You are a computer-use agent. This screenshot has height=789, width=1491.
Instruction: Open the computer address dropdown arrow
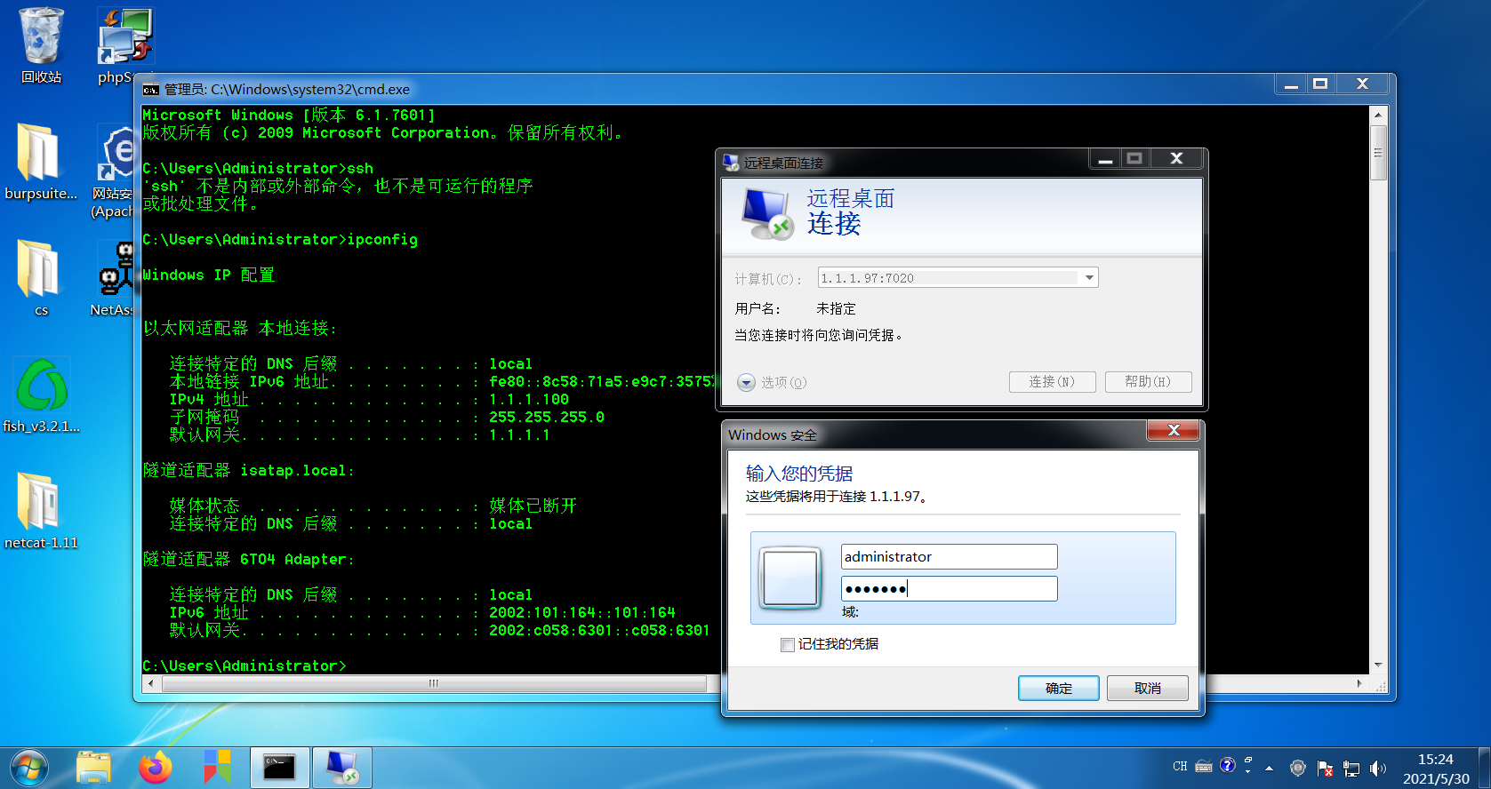1089,278
